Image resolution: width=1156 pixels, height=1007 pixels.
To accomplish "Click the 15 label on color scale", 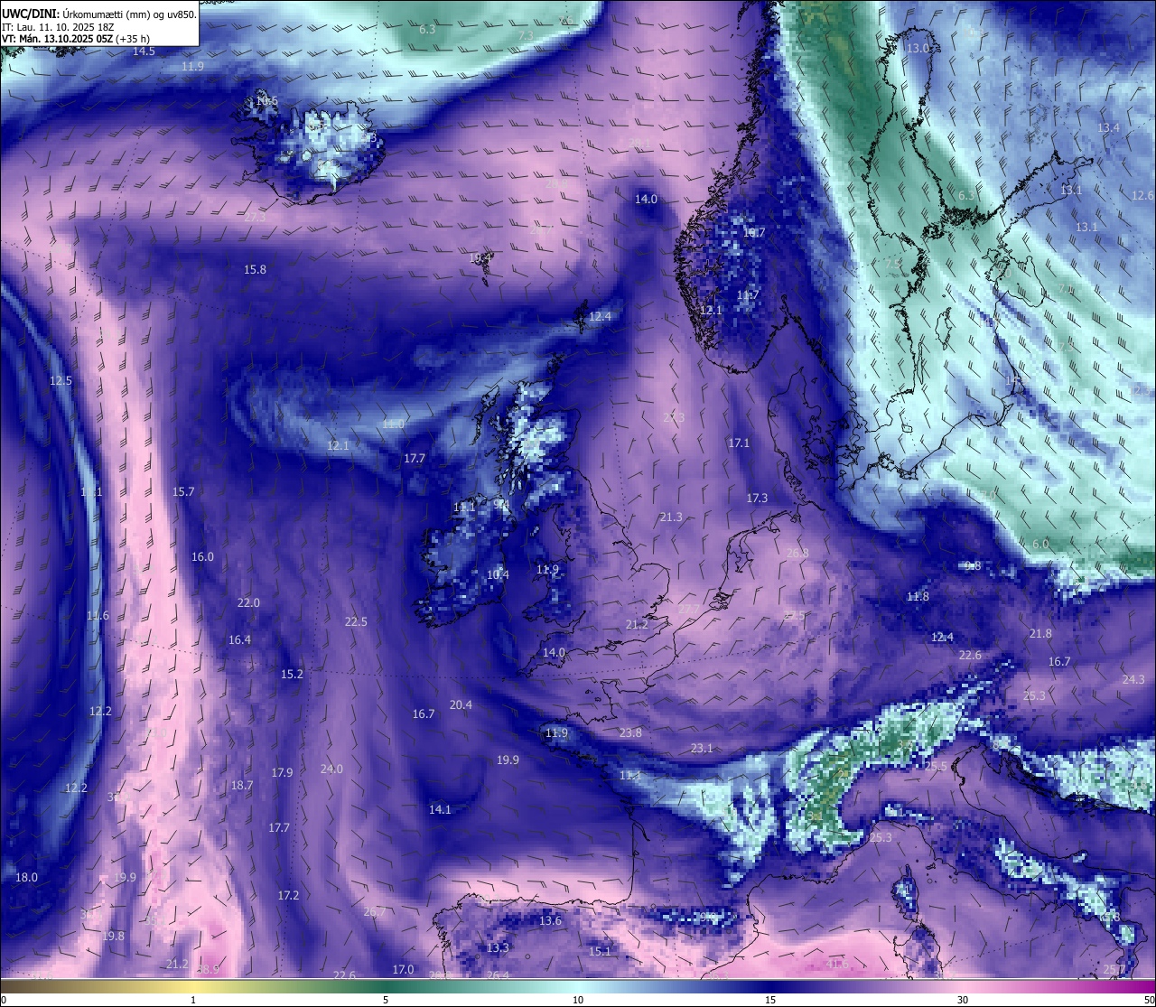I will (770, 1000).
